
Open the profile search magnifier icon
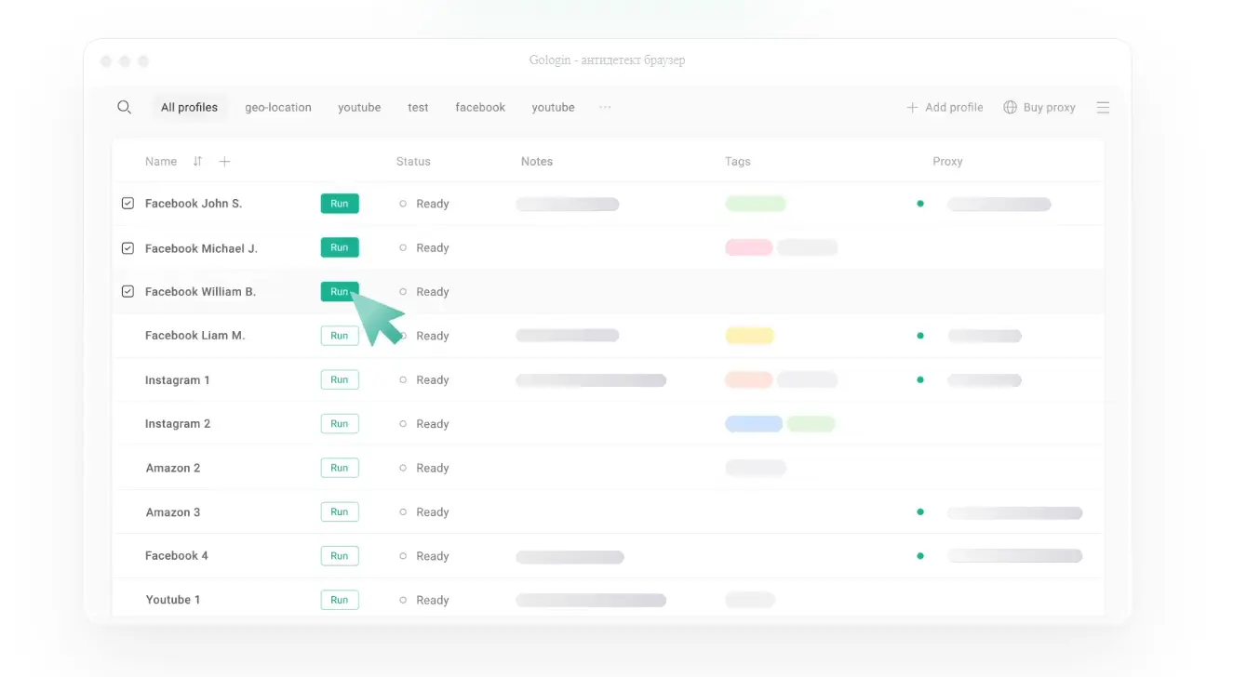(x=124, y=107)
